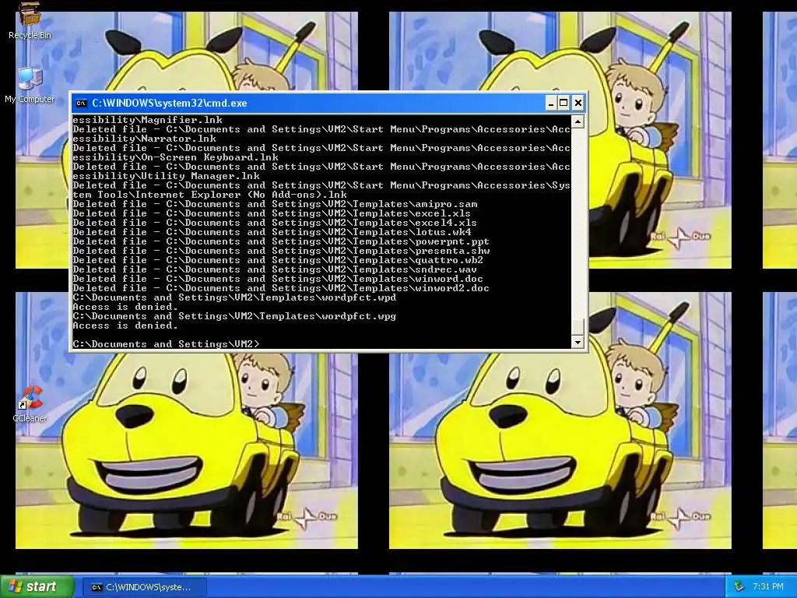Click the cmd.exe taskbar button
Viewport: 797px width, 598px height.
[144, 587]
